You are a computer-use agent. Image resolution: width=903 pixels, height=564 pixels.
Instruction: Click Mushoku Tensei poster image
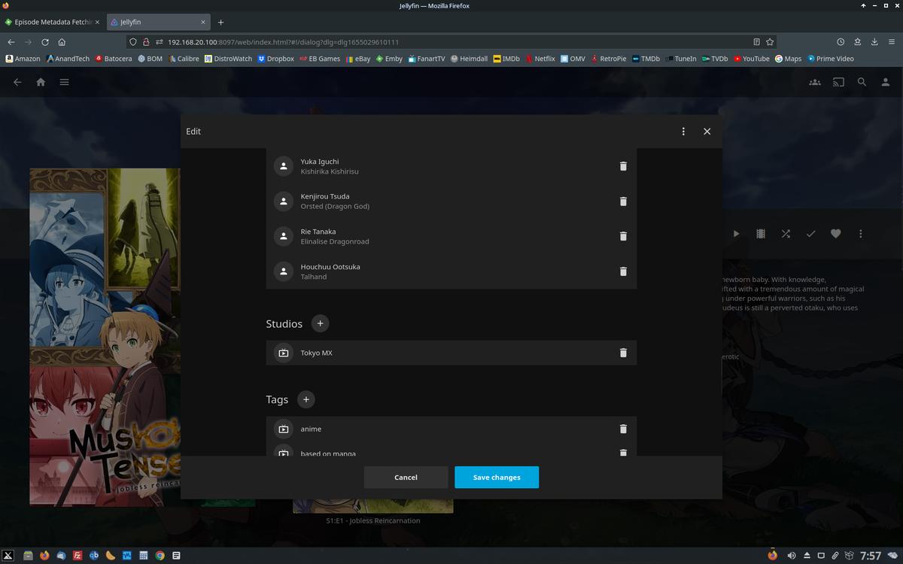(105, 337)
